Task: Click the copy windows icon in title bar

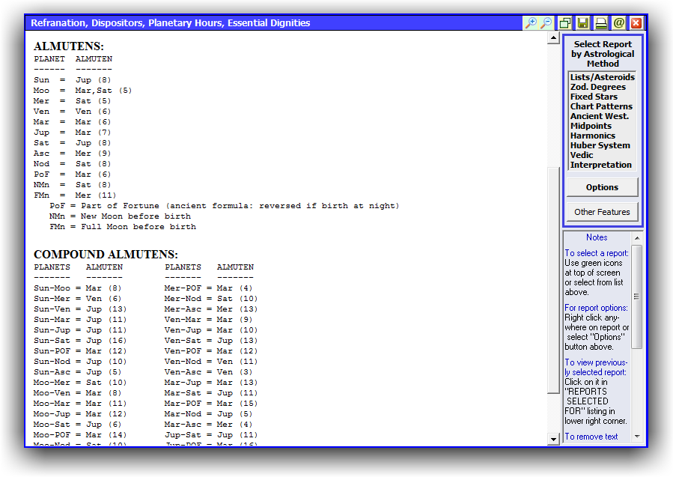Action: (565, 23)
